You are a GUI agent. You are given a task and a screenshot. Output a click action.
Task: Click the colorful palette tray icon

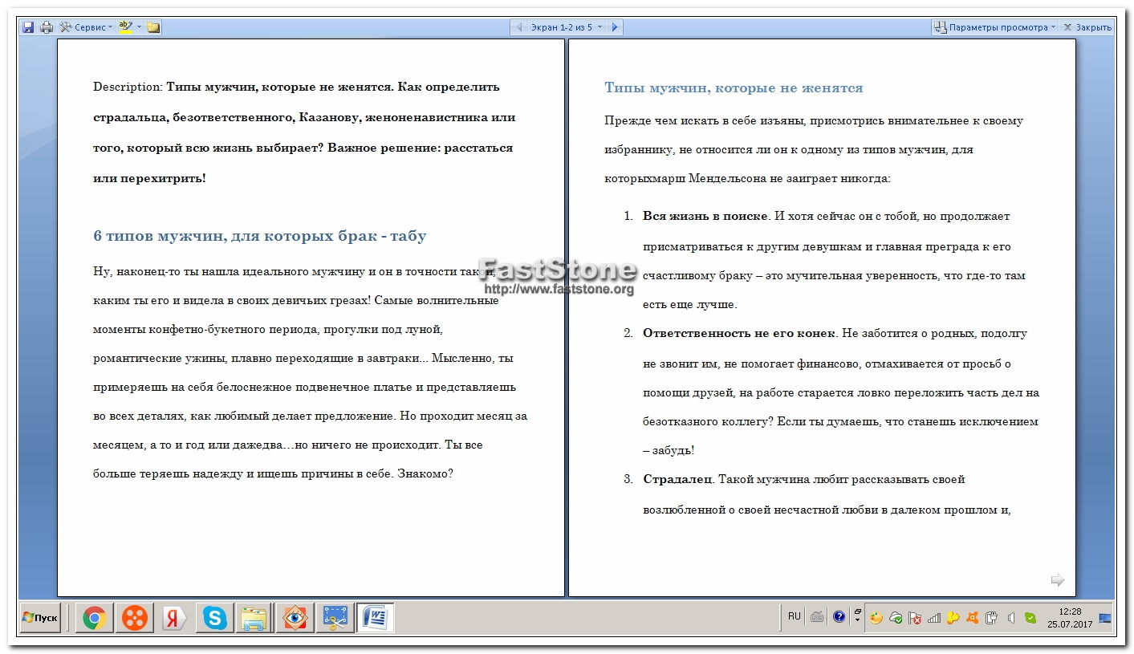pos(876,618)
